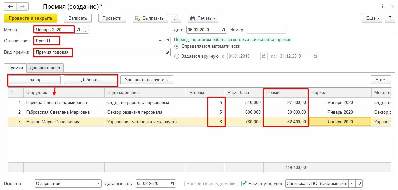Change month with the Месяц stepper arrows
The width and height of the screenshot is (398, 190).
85,30
